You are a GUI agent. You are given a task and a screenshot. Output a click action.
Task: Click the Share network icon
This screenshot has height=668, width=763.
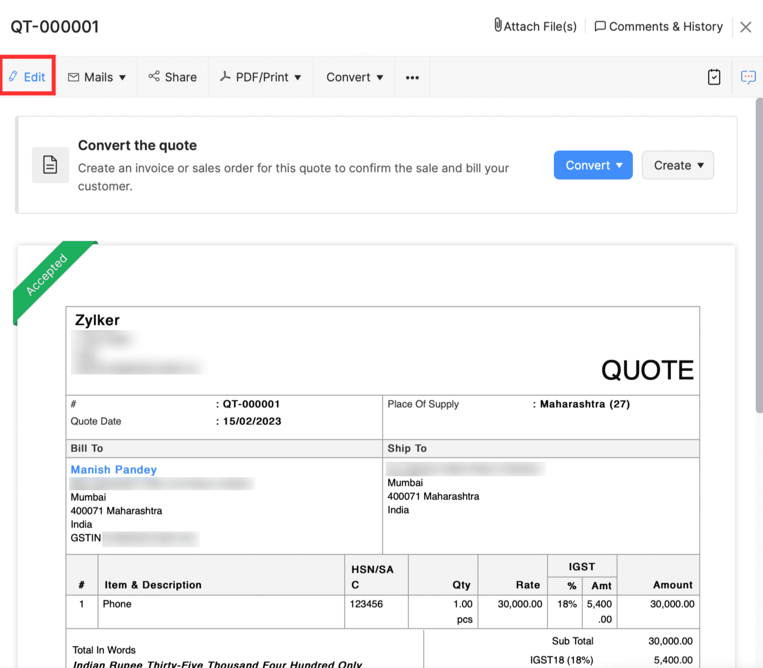coord(154,76)
